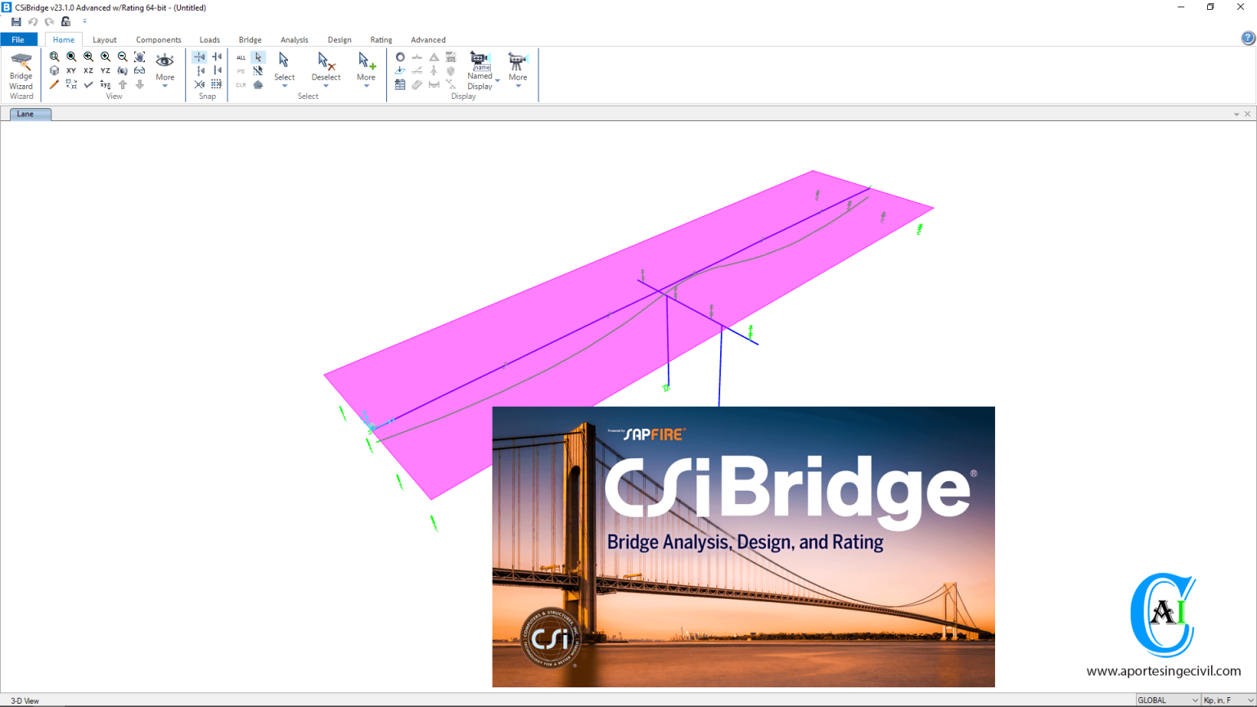
Task: Switch to XY plane view
Action: coord(71,70)
